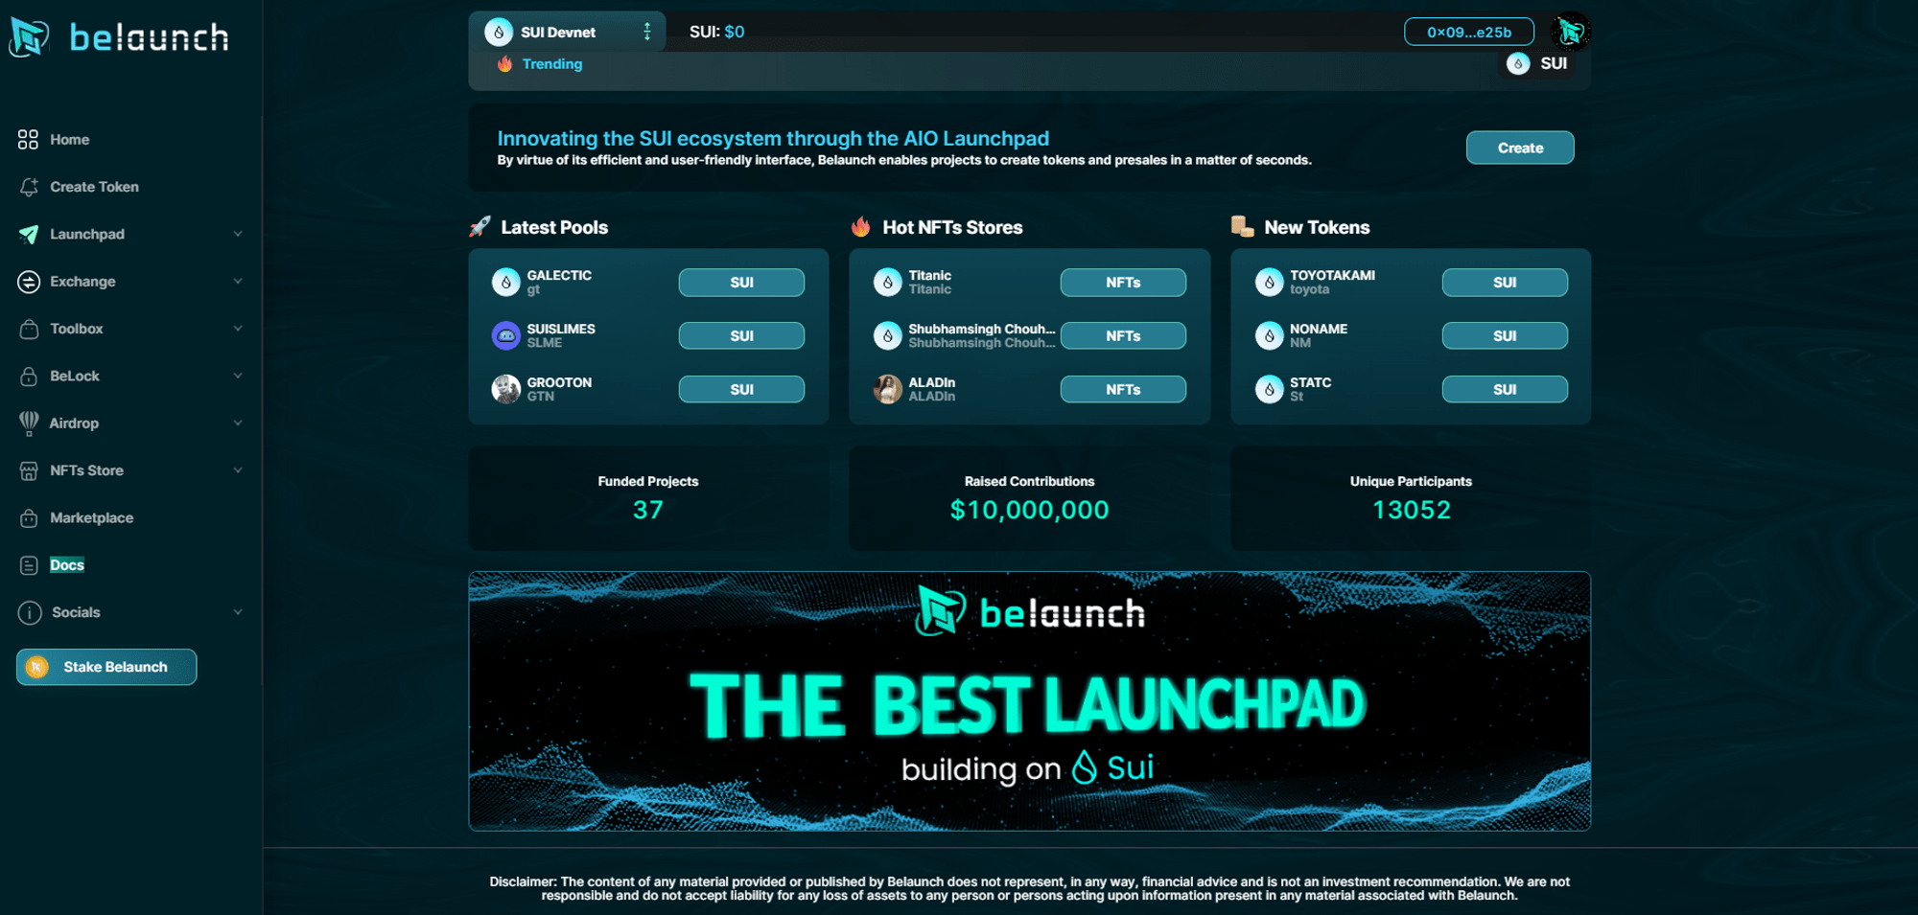The image size is (1918, 915).
Task: Click the Trending label link
Action: tap(552, 63)
